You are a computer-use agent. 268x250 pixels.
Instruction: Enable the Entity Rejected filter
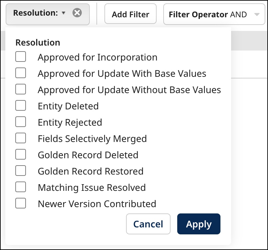point(20,122)
